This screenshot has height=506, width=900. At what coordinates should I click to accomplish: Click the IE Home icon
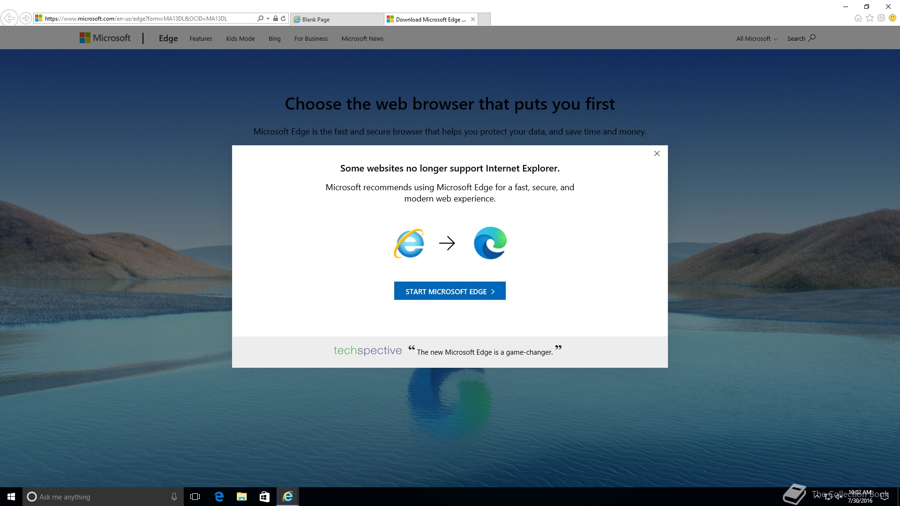click(858, 18)
